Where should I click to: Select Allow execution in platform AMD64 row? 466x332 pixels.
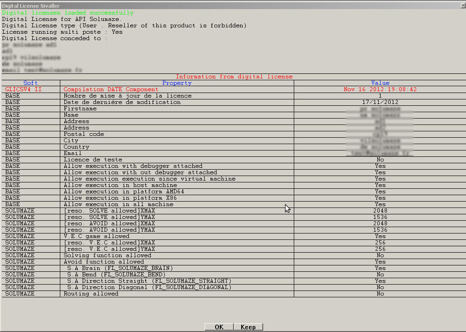pos(124,192)
